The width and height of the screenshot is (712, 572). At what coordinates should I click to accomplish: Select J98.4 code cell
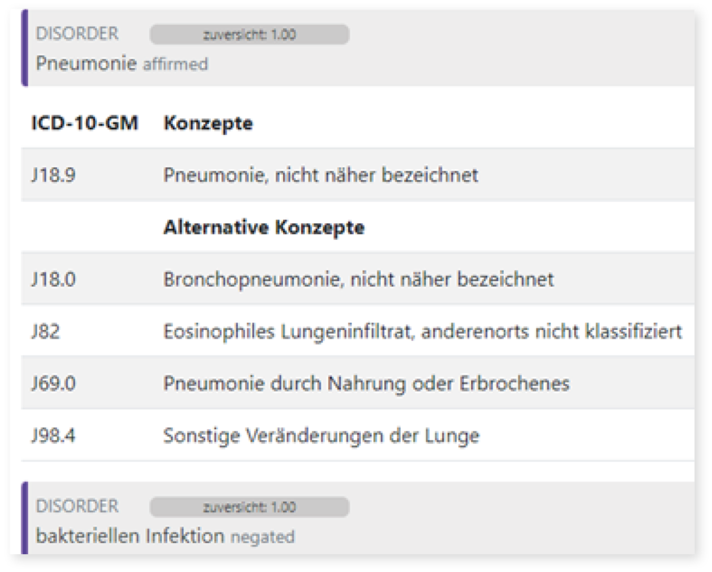tap(53, 436)
